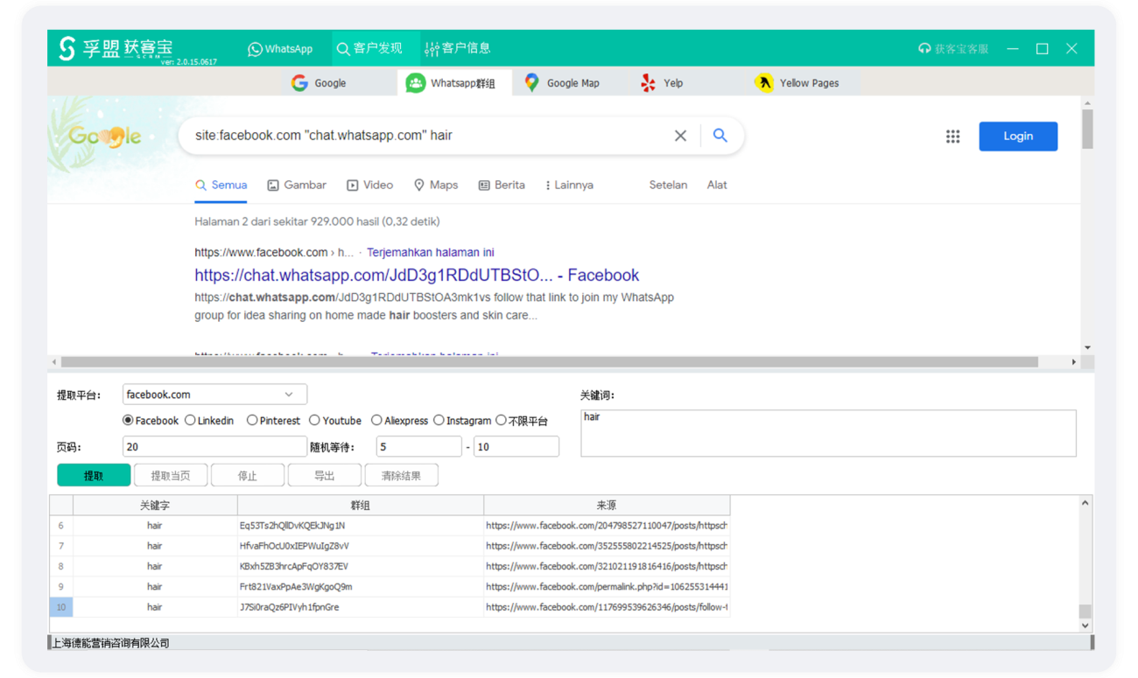
Task: Click the 页码 field showing 20
Action: 214,446
